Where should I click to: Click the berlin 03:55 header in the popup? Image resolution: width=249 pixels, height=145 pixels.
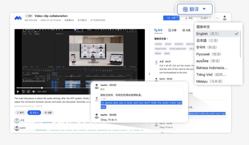point(108,115)
